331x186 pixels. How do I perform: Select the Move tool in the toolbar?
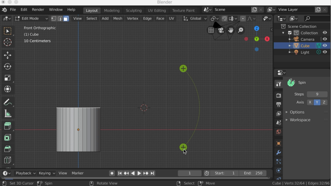click(x=7, y=55)
